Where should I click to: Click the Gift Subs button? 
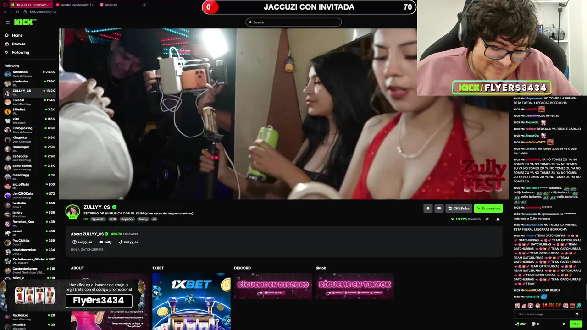click(x=459, y=208)
